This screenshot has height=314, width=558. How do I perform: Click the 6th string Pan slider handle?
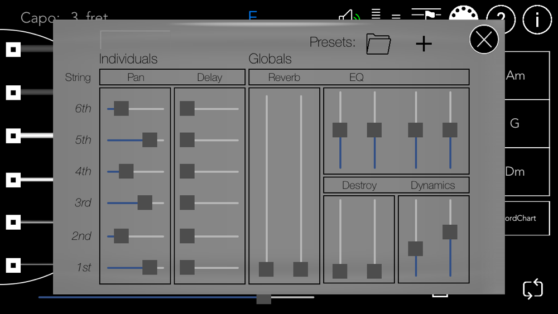coord(121,109)
